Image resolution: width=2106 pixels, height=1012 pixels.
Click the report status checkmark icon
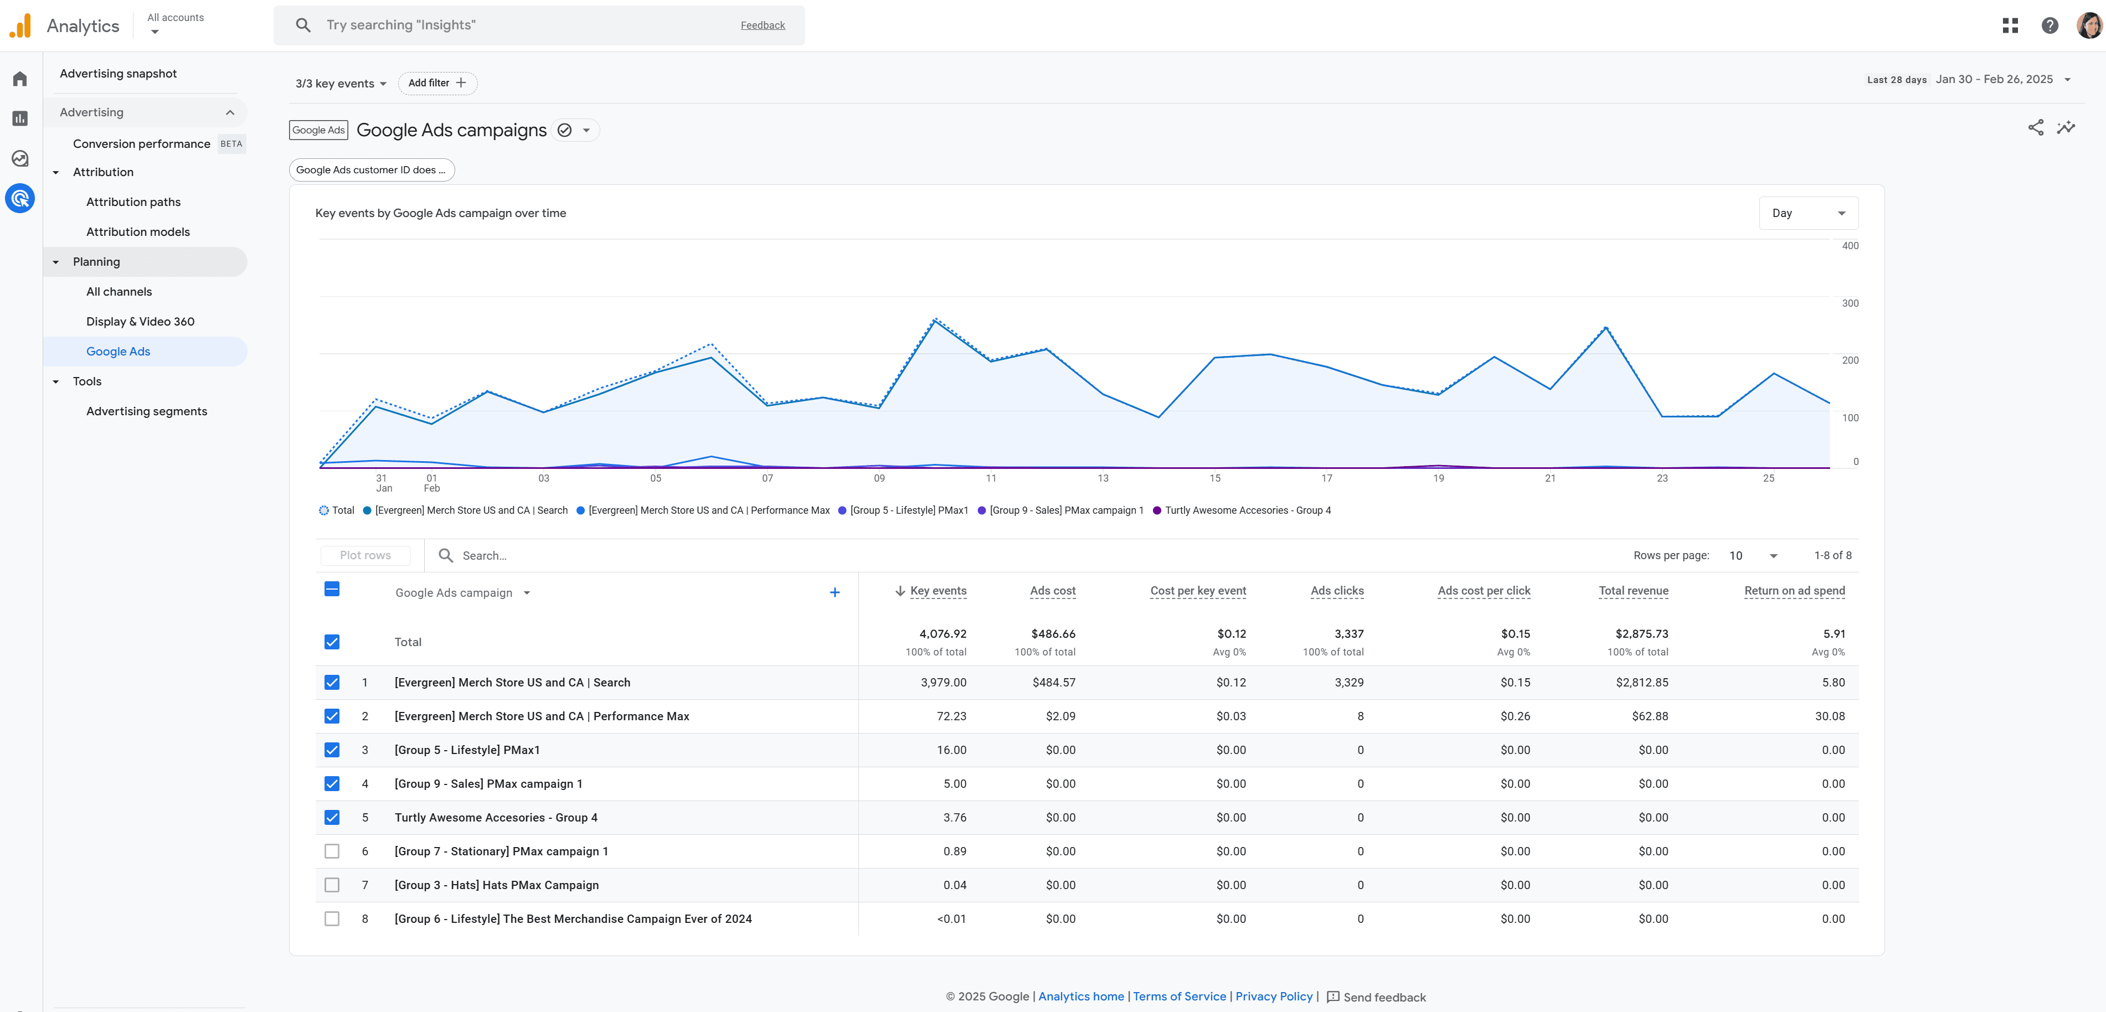tap(564, 130)
